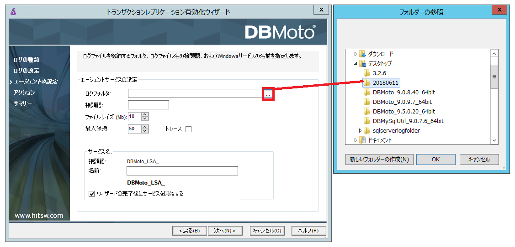This screenshot has width=515, height=247.
Task: Click the DBMySqlUtil_9.0.7.6_64bit folder icon
Action: [x=367, y=121]
